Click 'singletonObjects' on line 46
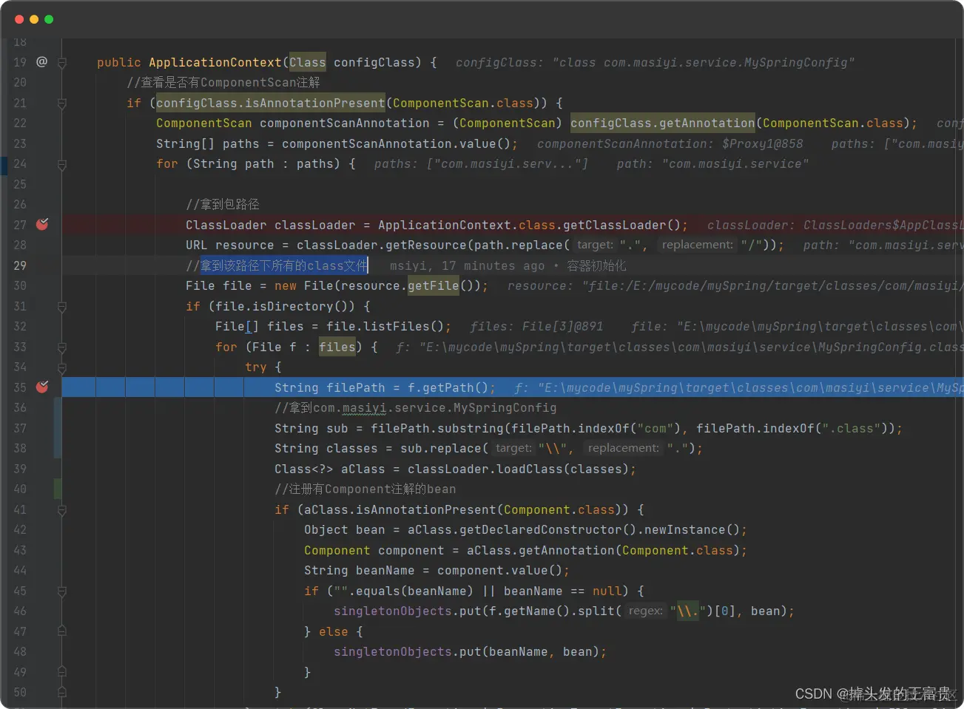 (393, 611)
